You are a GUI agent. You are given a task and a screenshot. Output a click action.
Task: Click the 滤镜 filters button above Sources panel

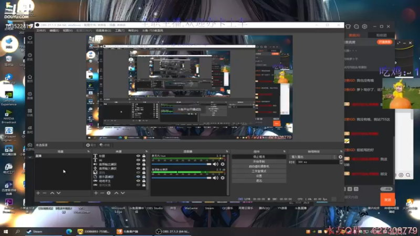pyautogui.click(x=104, y=145)
